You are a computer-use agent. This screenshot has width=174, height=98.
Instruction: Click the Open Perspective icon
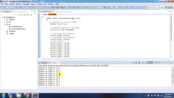(x=162, y=8)
